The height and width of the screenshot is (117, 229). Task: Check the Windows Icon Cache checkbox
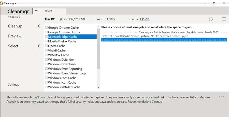coord(46,82)
